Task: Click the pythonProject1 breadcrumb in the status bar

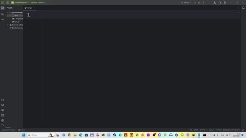Action: tap(9, 130)
